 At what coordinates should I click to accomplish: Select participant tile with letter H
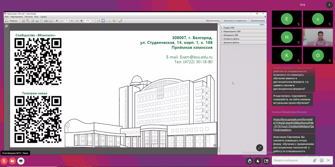[x=287, y=37]
